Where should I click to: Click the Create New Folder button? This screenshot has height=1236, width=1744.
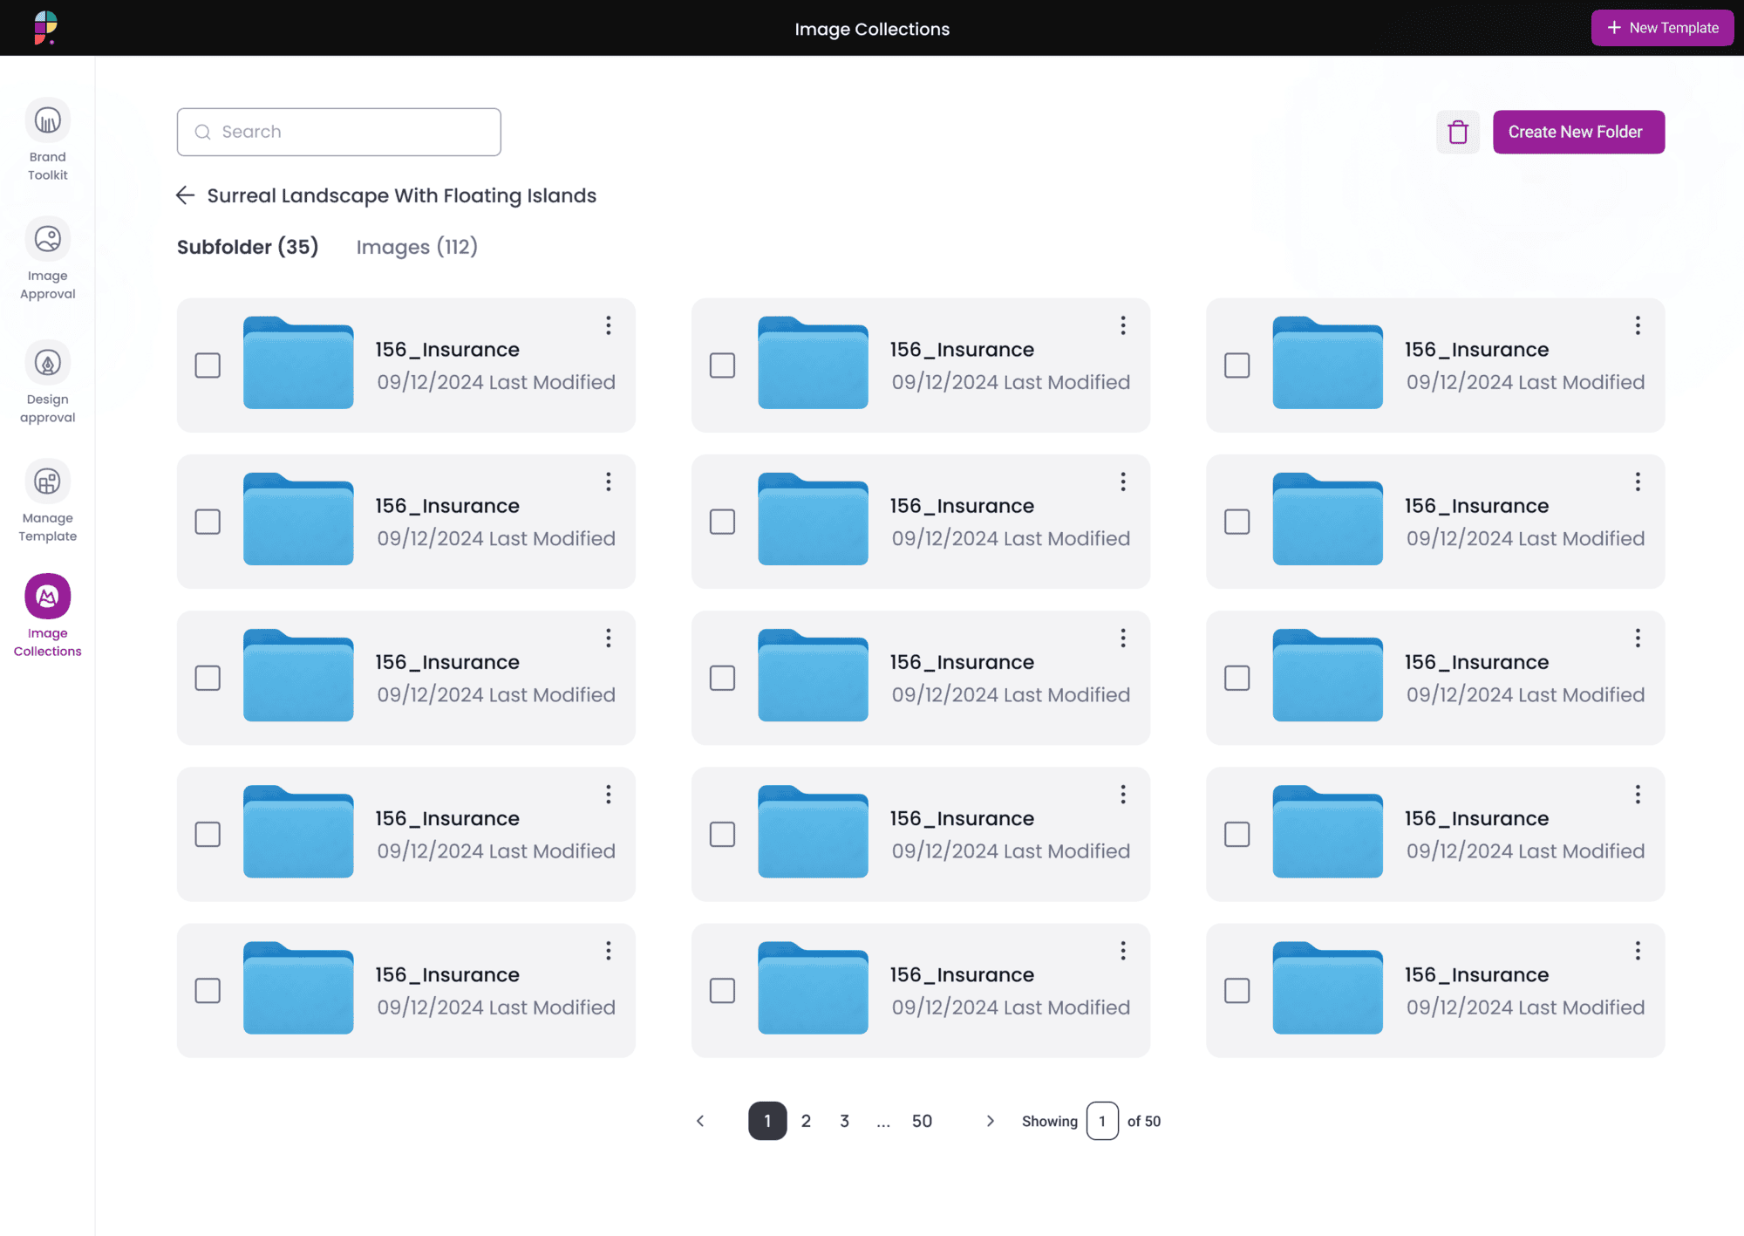pos(1578,132)
